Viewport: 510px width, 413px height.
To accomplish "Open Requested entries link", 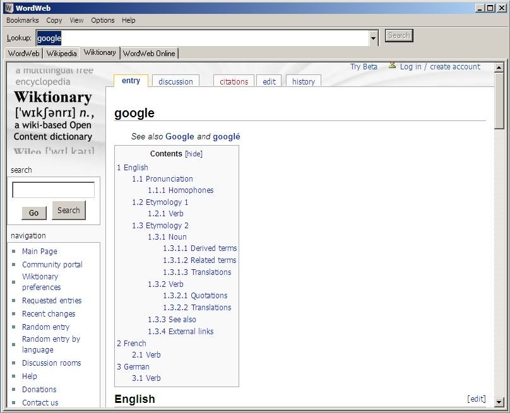I will point(52,301).
